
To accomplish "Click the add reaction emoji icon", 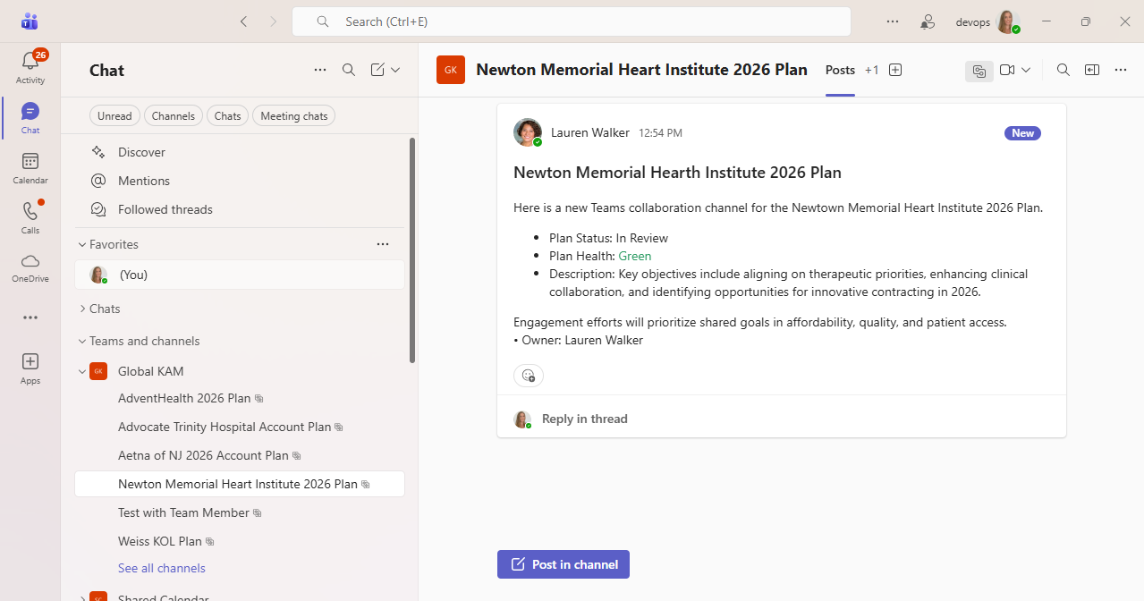I will tap(529, 376).
